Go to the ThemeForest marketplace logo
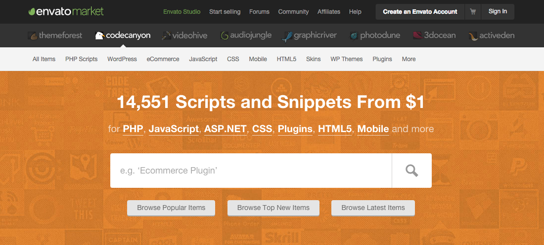Screen dimensions: 544x245 coord(54,35)
